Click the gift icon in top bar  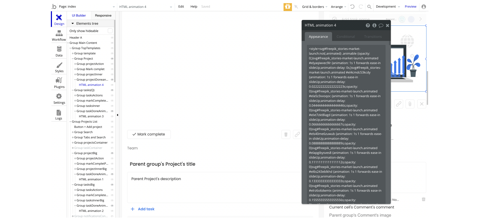tap(287, 7)
